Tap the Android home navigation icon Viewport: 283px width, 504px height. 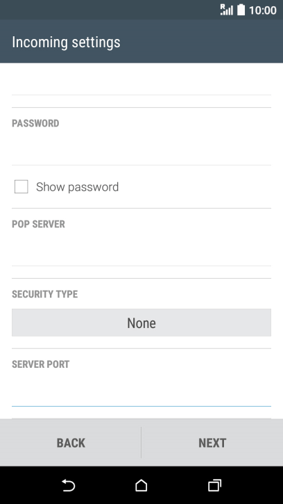pyautogui.click(x=141, y=485)
